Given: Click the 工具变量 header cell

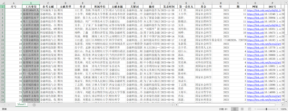Looking at the screenshot, I should (x=31, y=7).
